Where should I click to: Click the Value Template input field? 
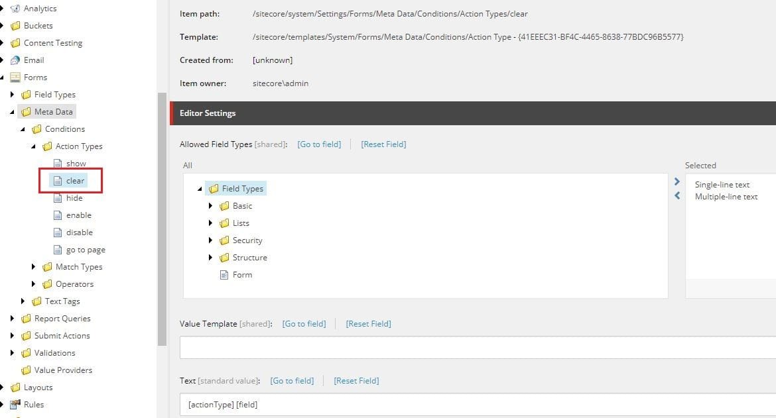(464, 346)
